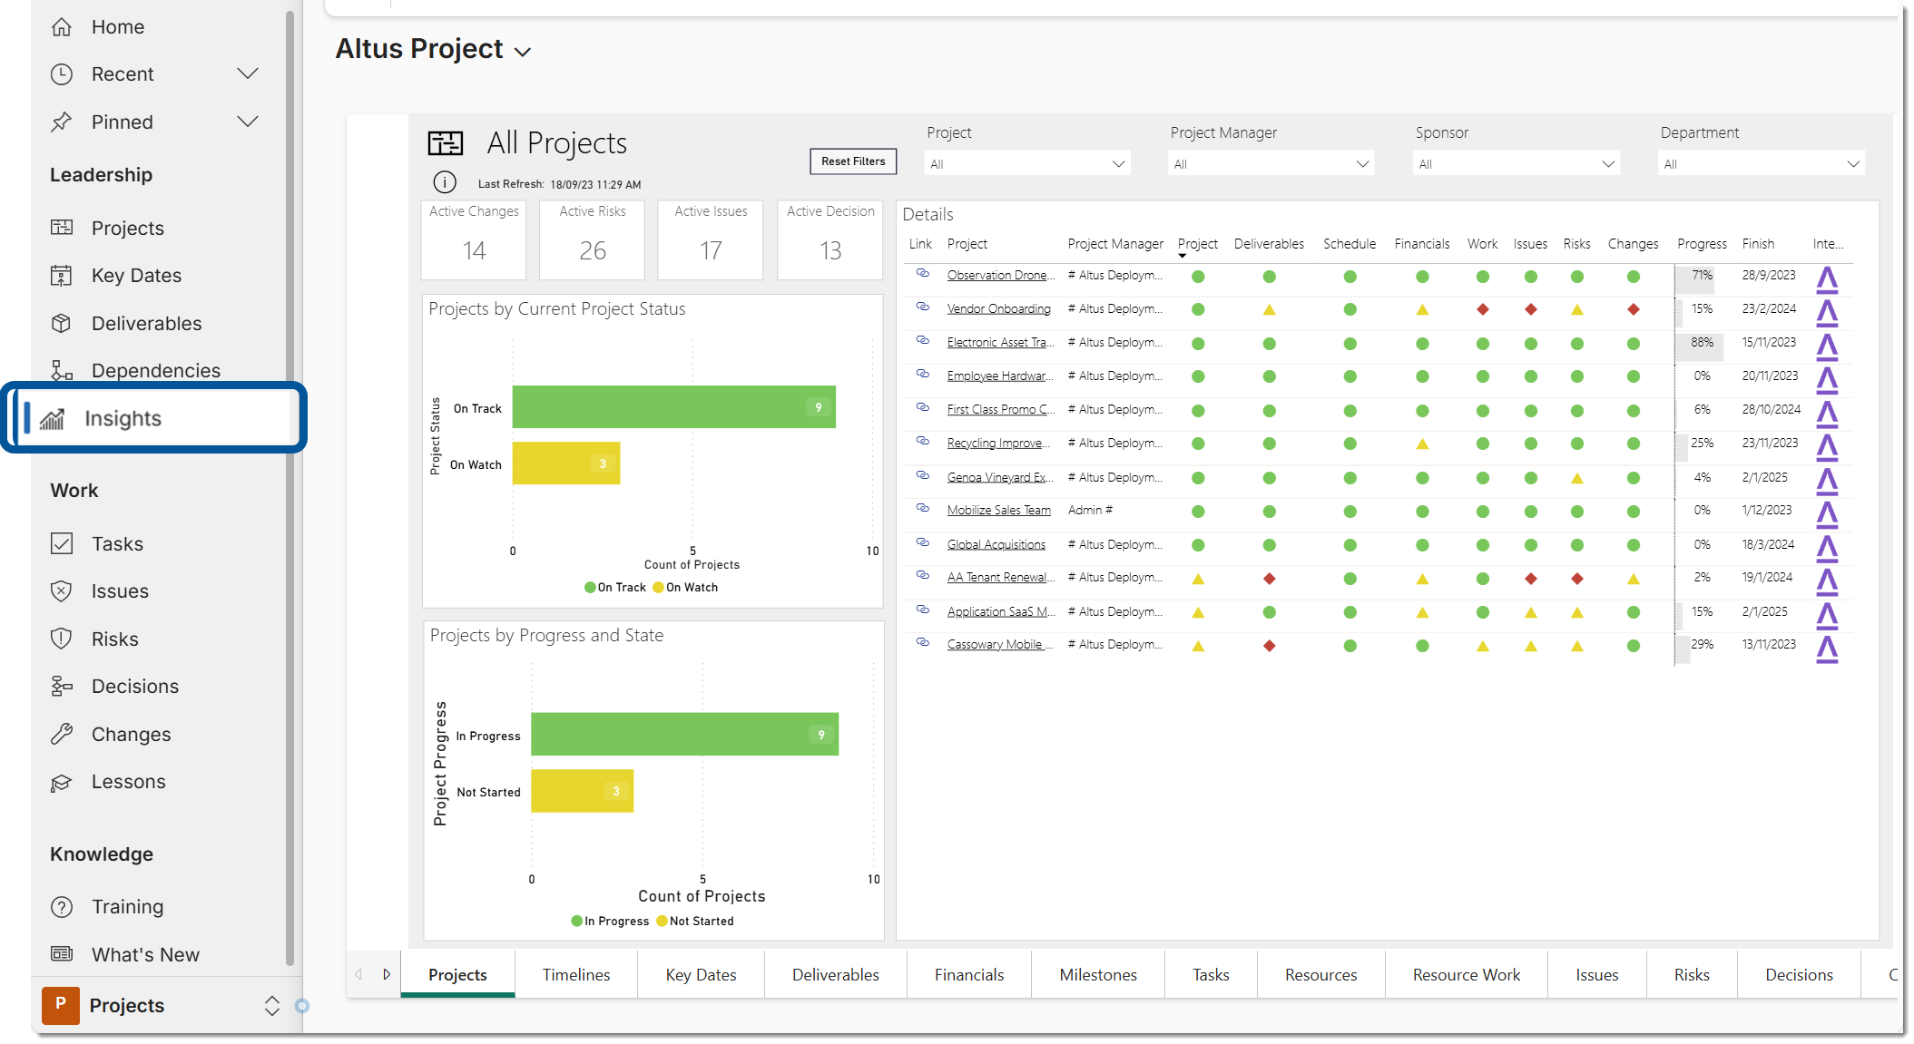Open the Project Manager filter dropdown
The height and width of the screenshot is (1044, 1914).
click(1271, 163)
